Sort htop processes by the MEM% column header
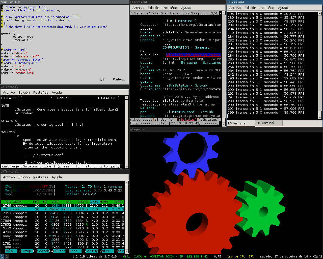This screenshot has width=323, height=259. [x=104, y=202]
